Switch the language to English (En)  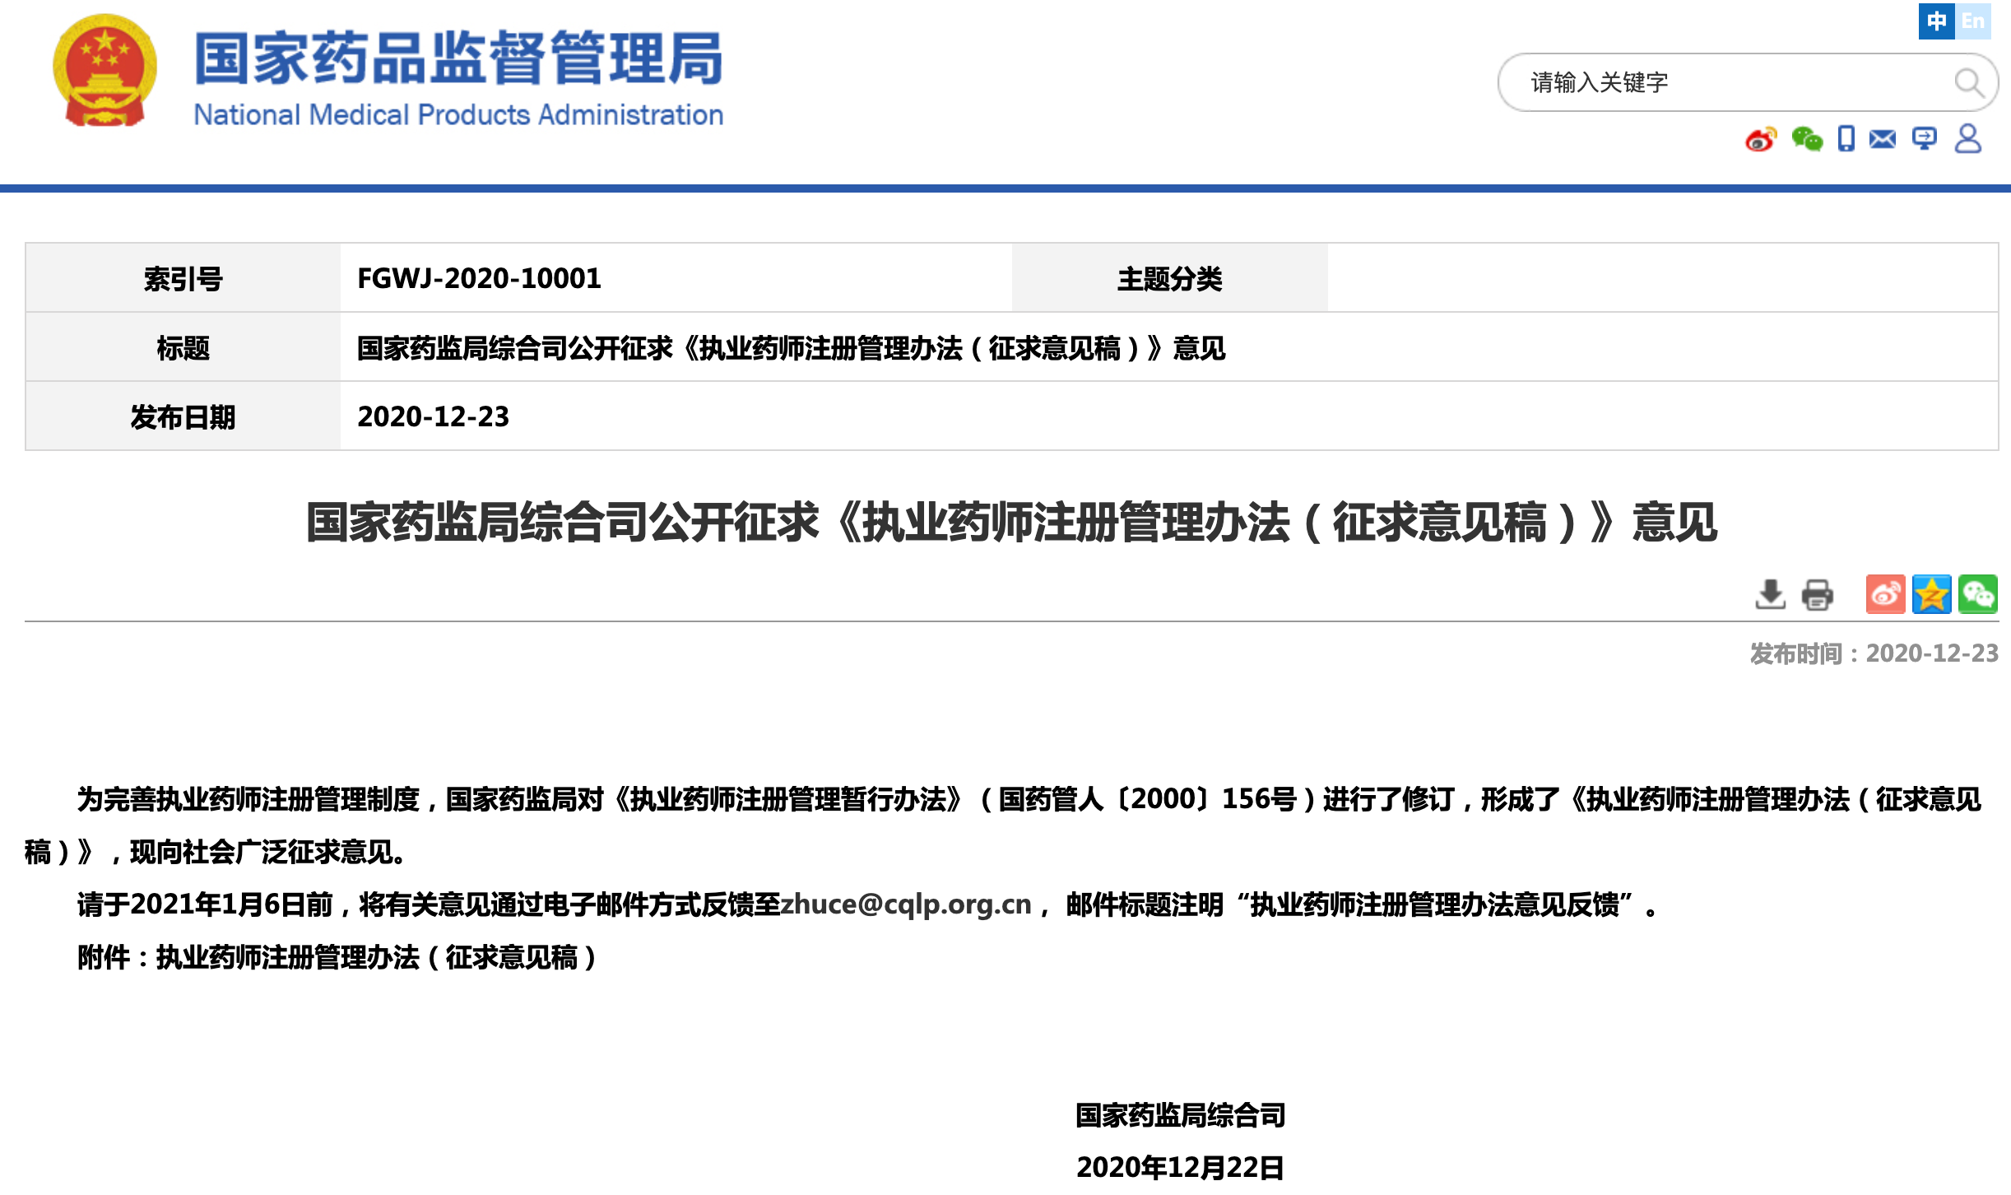click(1973, 21)
